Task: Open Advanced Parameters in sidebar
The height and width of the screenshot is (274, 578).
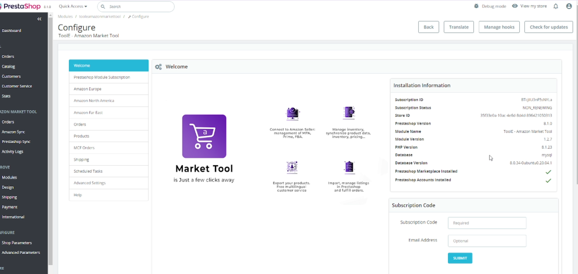Action: (x=21, y=253)
